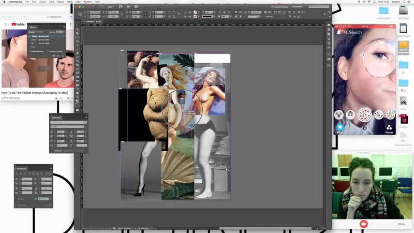The height and width of the screenshot is (233, 414).
Task: Open the Object menu
Action: coord(61,2)
